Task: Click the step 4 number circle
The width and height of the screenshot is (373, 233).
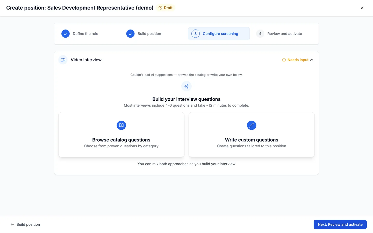Action: 260,34
